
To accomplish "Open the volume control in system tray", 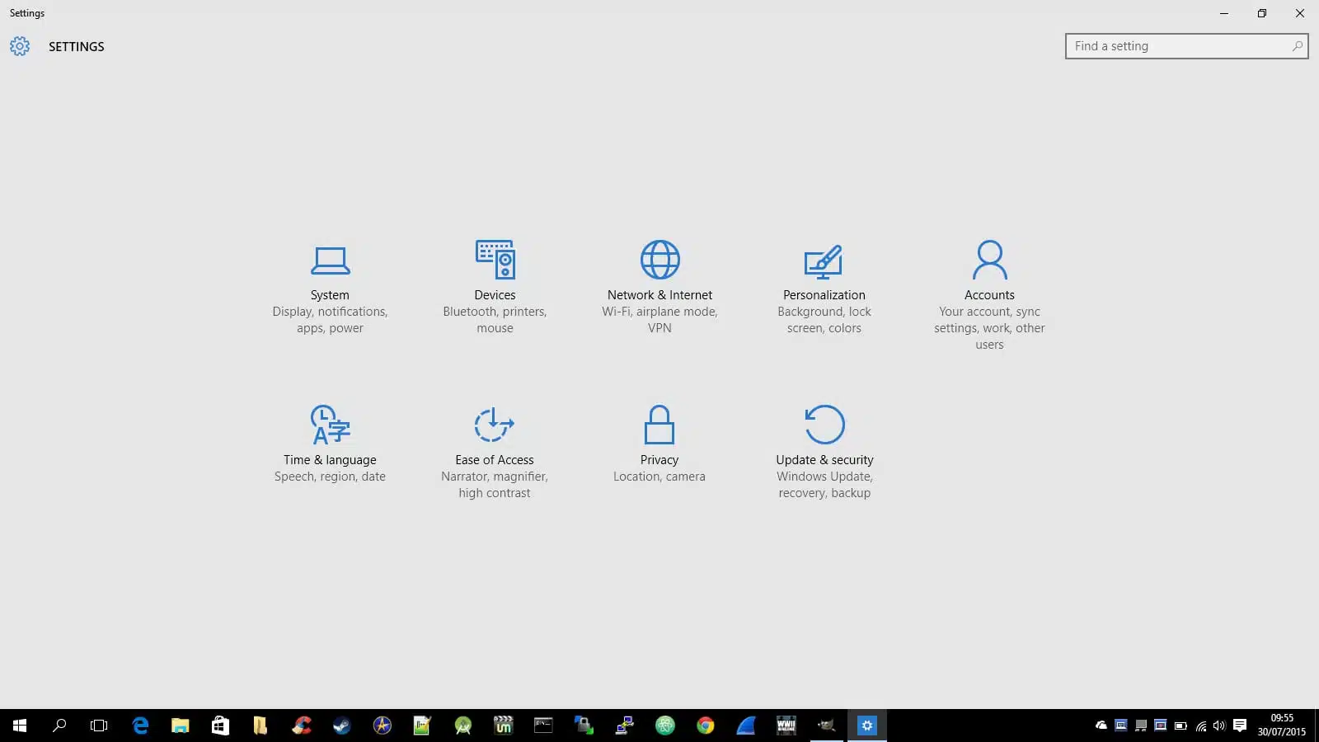I will click(1219, 726).
